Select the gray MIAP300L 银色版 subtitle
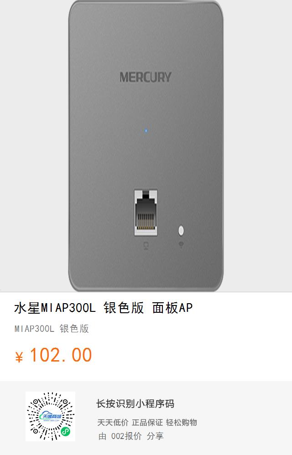This screenshot has width=292, height=455. click(x=52, y=329)
